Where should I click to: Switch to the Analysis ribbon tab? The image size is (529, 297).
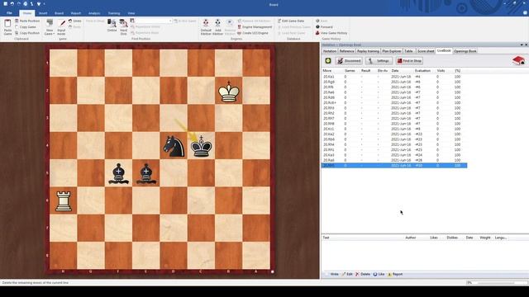pyautogui.click(x=94, y=13)
